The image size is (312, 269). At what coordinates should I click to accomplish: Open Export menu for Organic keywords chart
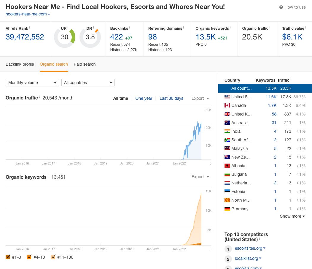(200, 177)
